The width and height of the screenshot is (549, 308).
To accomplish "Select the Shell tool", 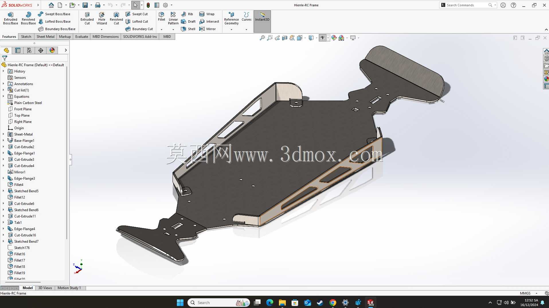I will pos(188,29).
